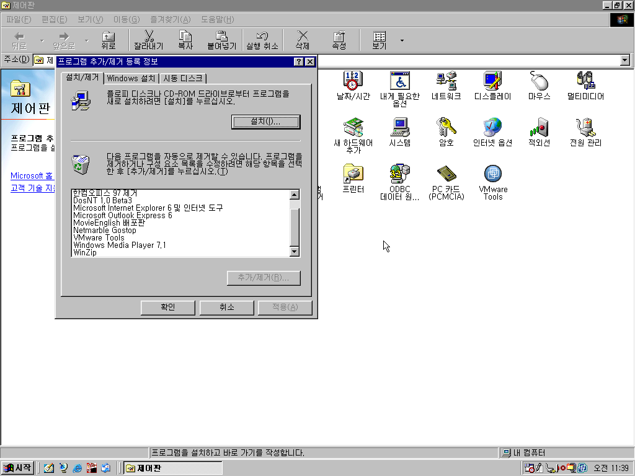Click the program list scroll-up arrow
The image size is (635, 476).
(x=295, y=195)
